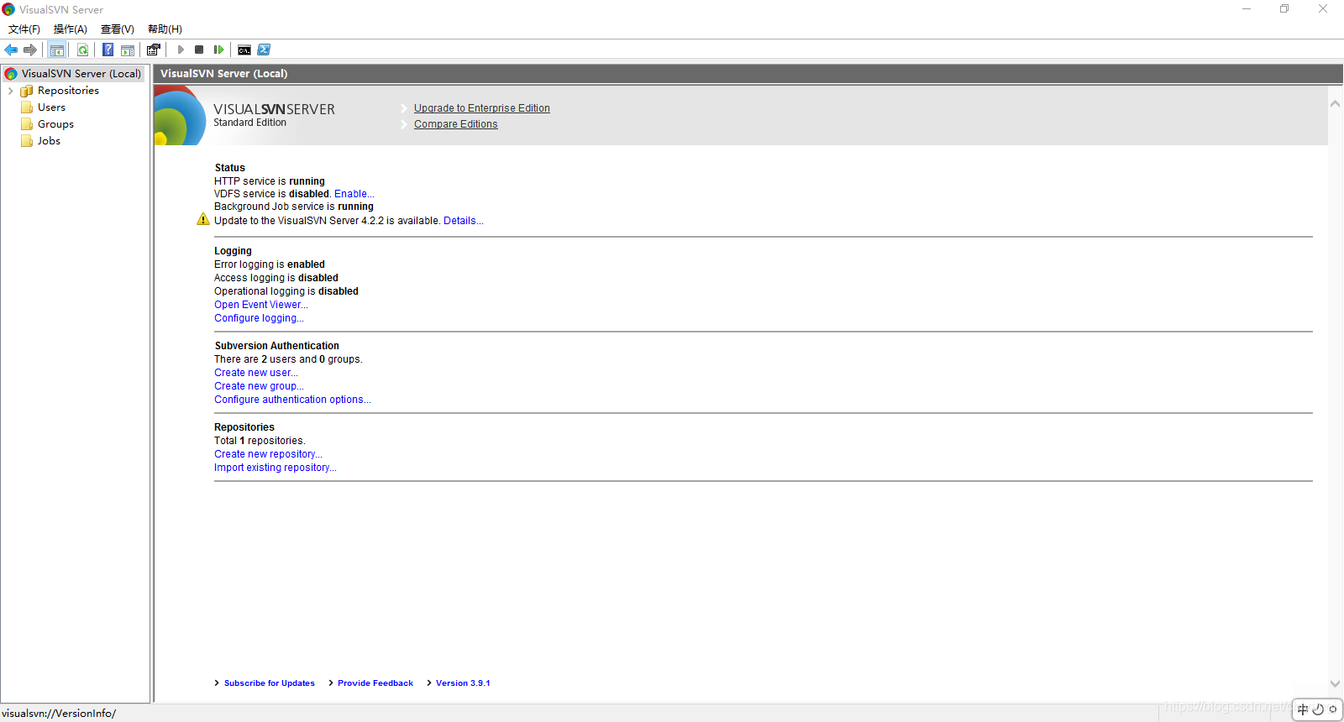The height and width of the screenshot is (722, 1344).
Task: Open the 帮助(H) menu
Action: pos(165,29)
